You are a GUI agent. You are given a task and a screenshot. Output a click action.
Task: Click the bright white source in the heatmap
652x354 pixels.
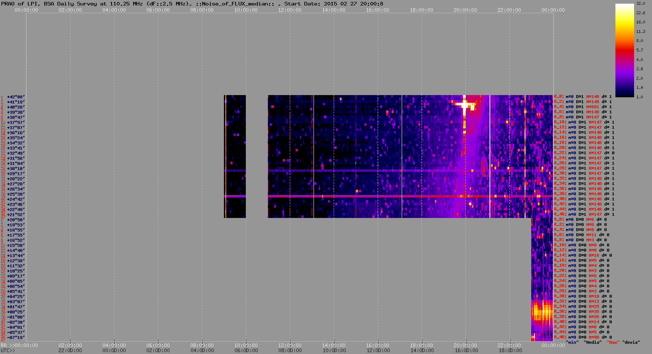click(465, 105)
